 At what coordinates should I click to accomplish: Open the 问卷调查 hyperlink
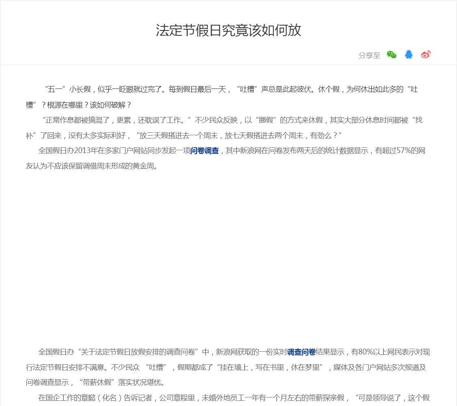(204, 151)
